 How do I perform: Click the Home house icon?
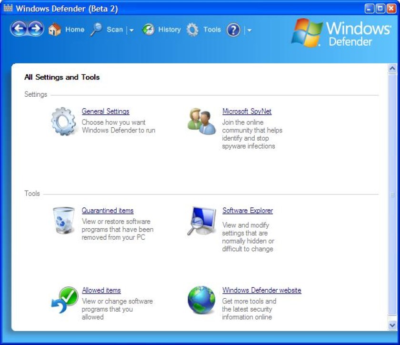click(x=55, y=30)
